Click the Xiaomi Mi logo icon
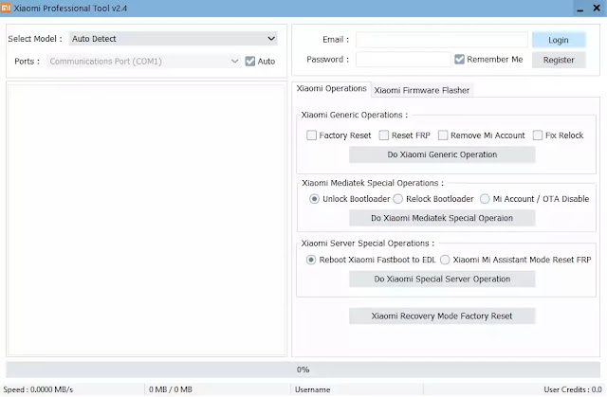This screenshot has width=607, height=397. click(x=6, y=8)
